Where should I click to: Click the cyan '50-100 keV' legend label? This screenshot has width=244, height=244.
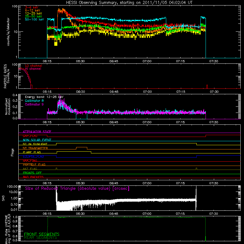pos(34,20)
